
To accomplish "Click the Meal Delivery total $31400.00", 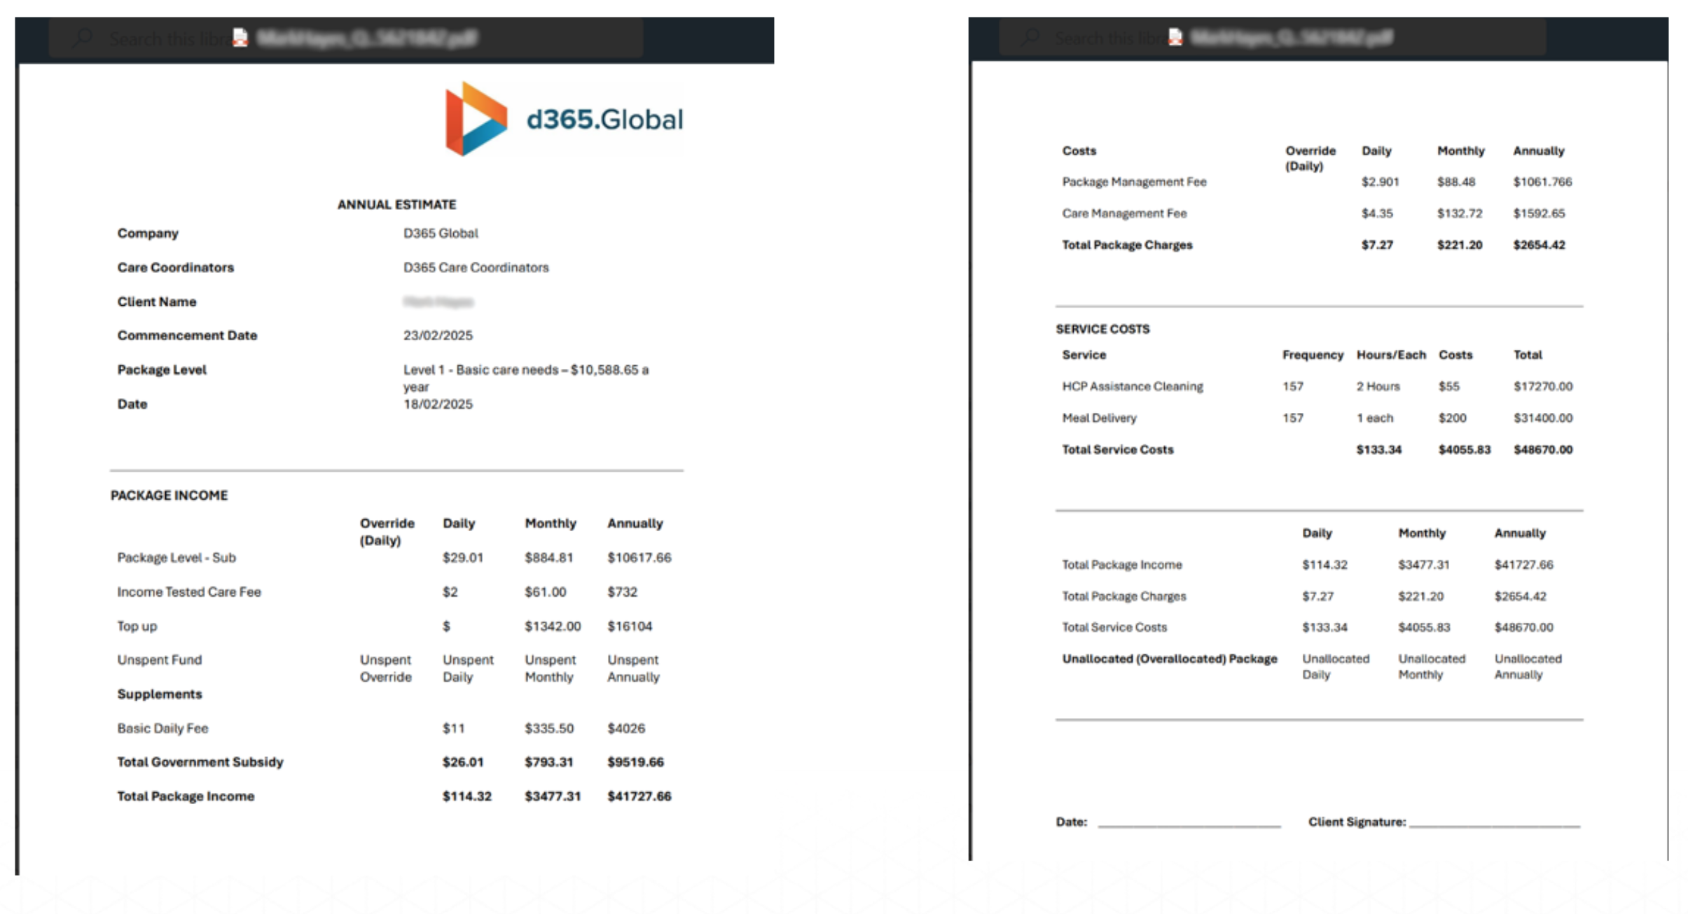I will pyautogui.click(x=1542, y=418).
